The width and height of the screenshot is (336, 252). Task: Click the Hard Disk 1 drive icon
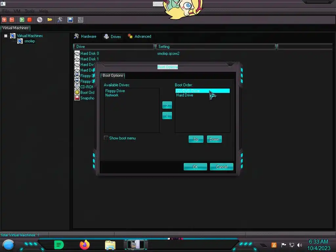[x=77, y=59]
